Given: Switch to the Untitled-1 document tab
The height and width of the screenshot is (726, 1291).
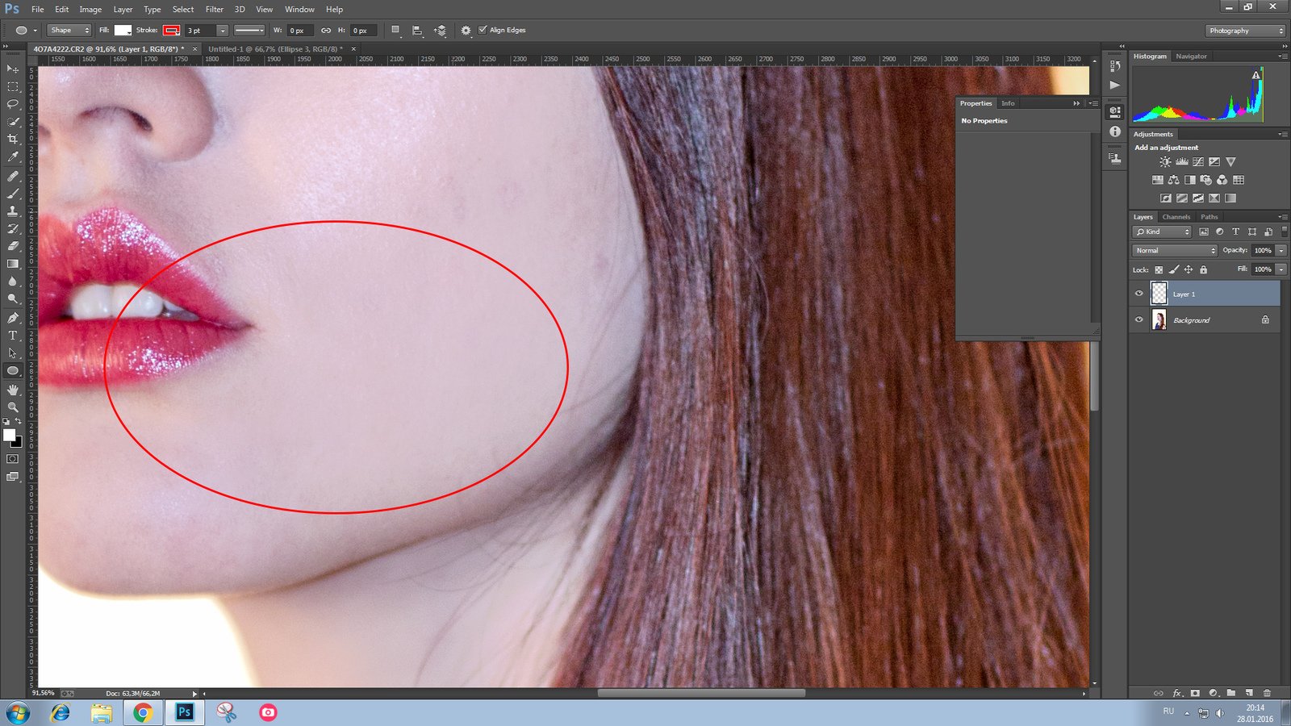Looking at the screenshot, I should (x=275, y=49).
